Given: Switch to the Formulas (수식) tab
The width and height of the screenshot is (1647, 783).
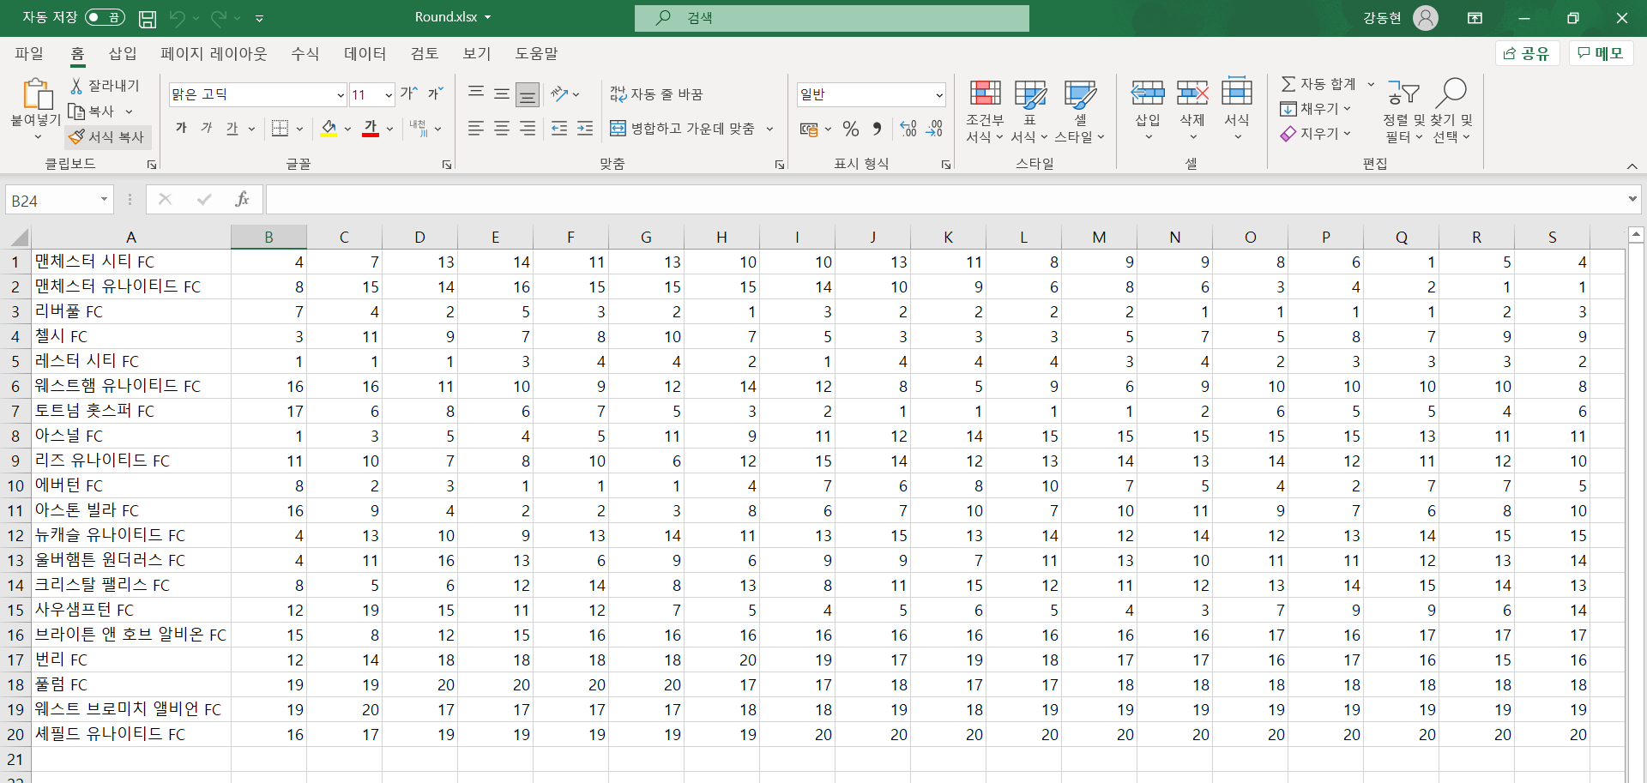Looking at the screenshot, I should click(x=305, y=53).
